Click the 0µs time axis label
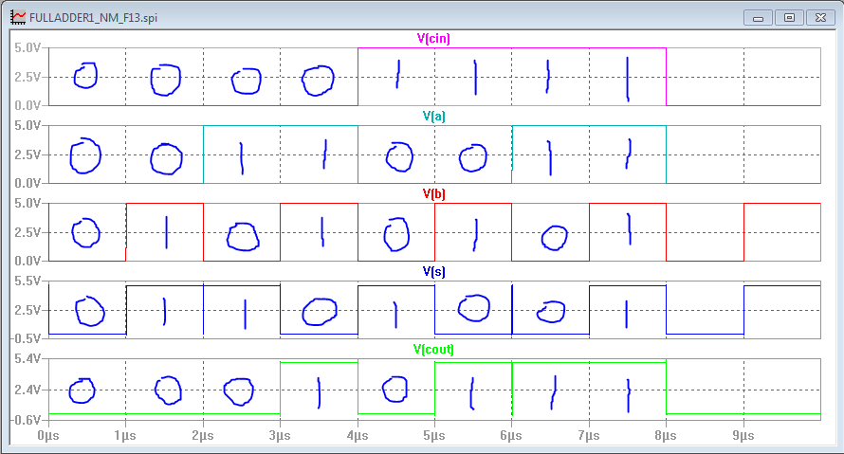 point(48,435)
